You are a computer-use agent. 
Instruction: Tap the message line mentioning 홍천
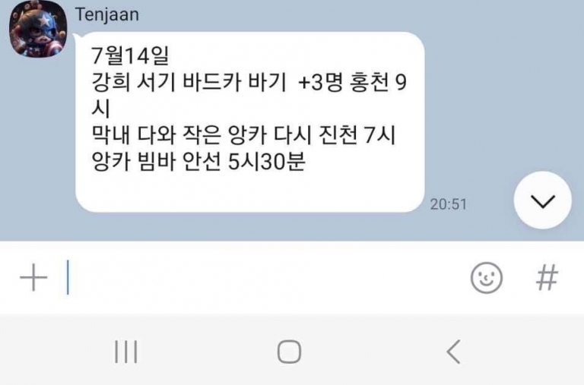249,82
